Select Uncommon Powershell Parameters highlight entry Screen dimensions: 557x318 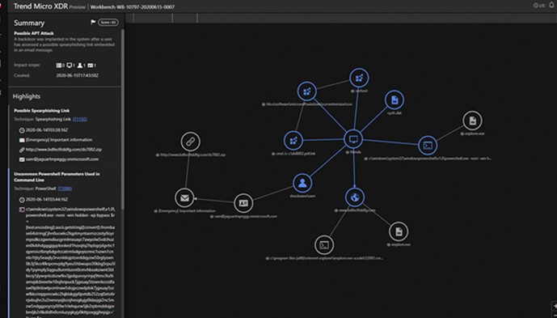(57, 176)
